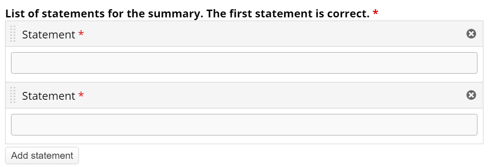Click the second statement's text input field

[244, 125]
